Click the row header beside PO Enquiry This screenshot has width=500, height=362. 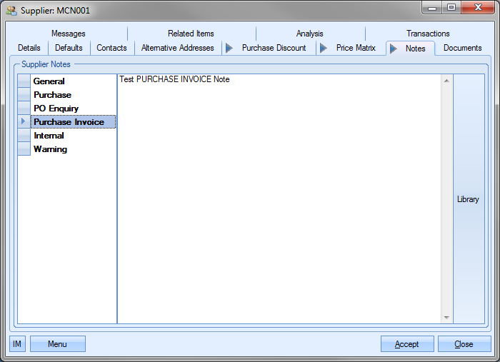click(x=24, y=109)
